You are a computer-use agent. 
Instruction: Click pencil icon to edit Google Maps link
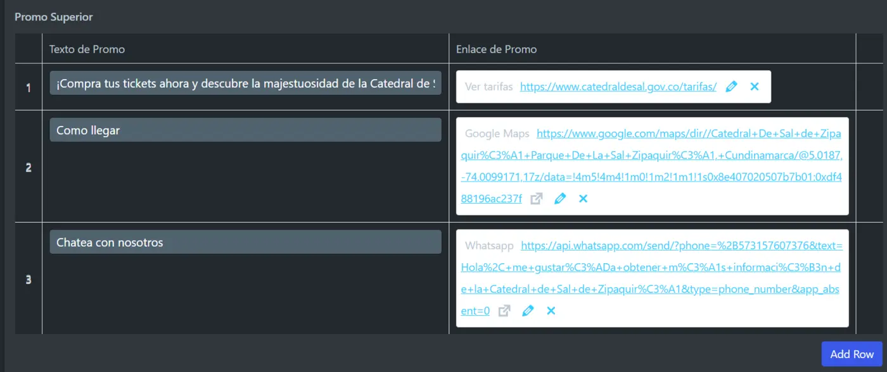560,199
